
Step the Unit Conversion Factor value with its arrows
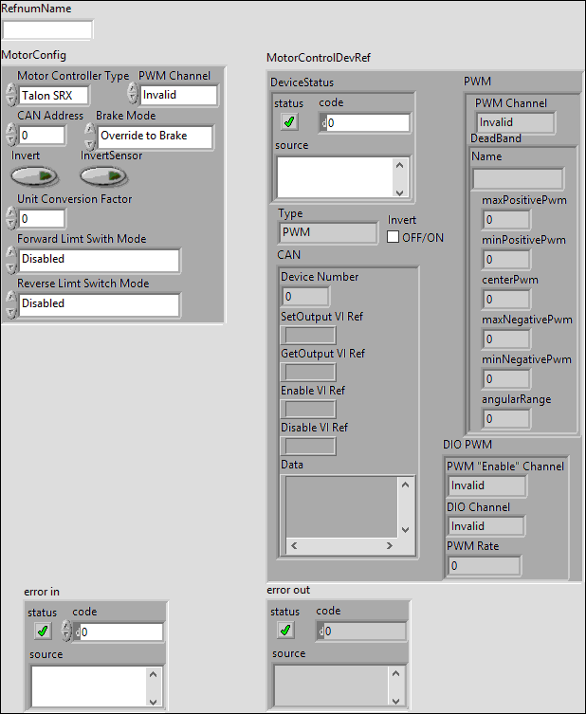(11, 218)
